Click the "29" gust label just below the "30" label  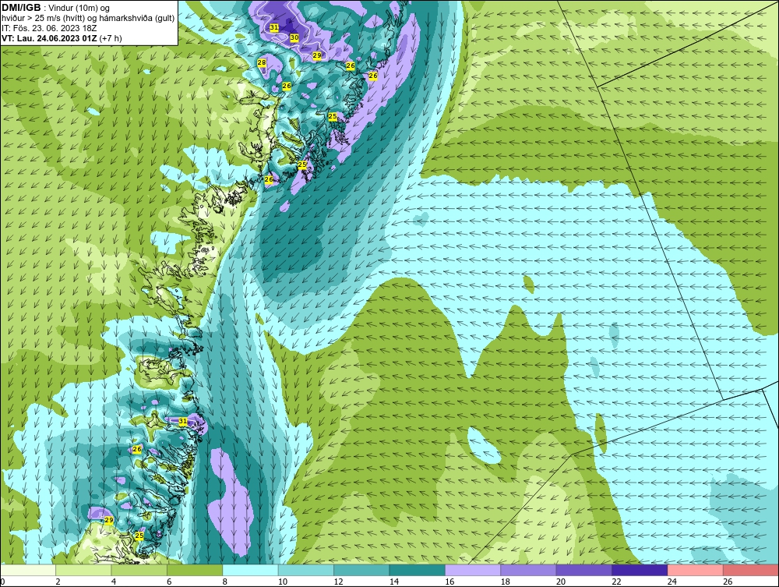[x=317, y=55]
